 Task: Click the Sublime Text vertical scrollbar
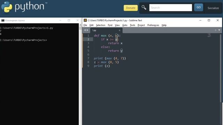tap(221, 68)
